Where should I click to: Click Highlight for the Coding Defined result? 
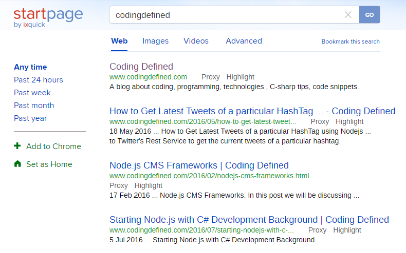(x=241, y=77)
